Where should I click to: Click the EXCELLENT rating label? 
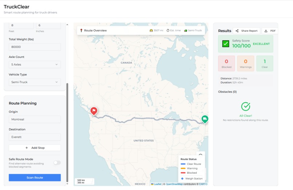tap(261, 44)
